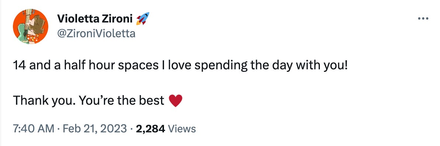Select the Views label
This screenshot has width=440, height=146.
pyautogui.click(x=182, y=129)
